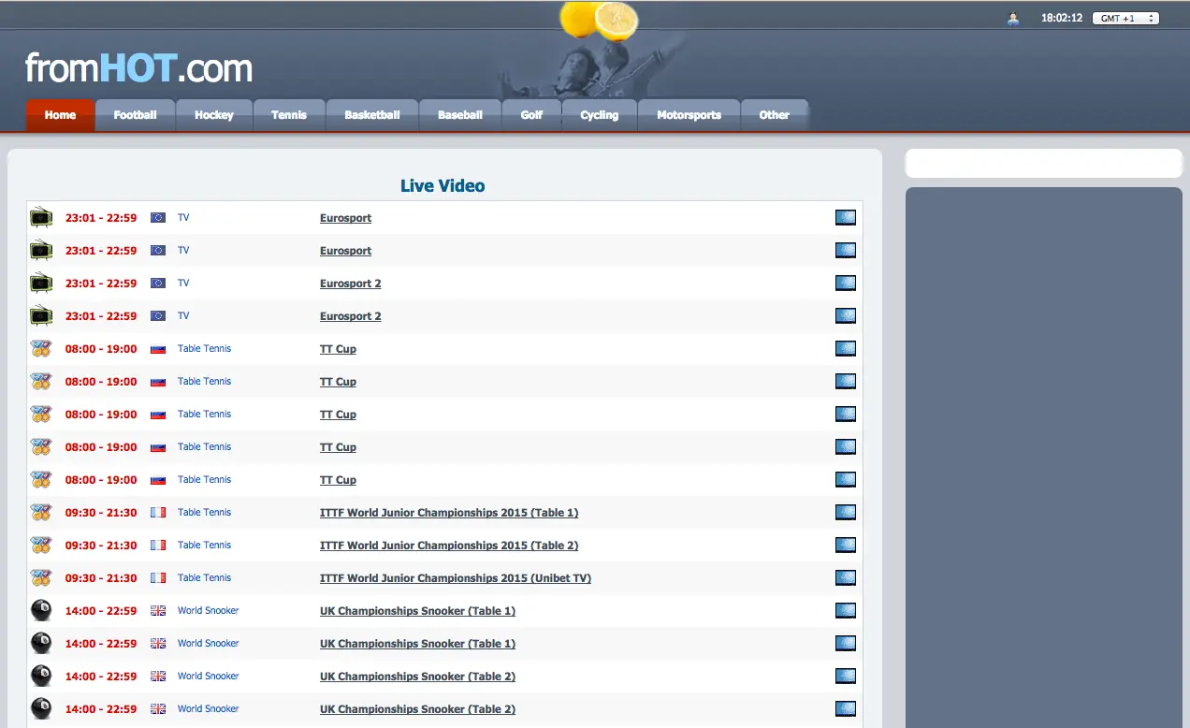
Task: Click the watch-stream screen icon for ITTF (Table 2)
Action: point(846,546)
